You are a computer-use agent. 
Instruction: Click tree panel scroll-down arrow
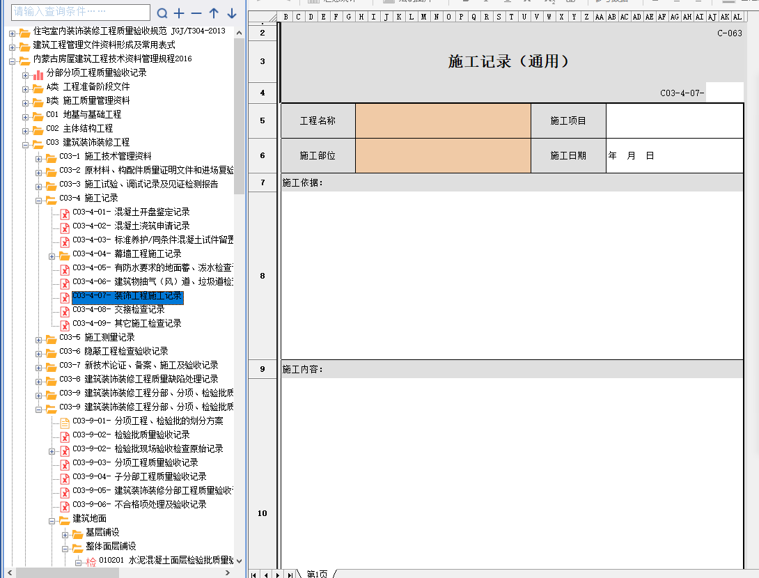click(239, 561)
